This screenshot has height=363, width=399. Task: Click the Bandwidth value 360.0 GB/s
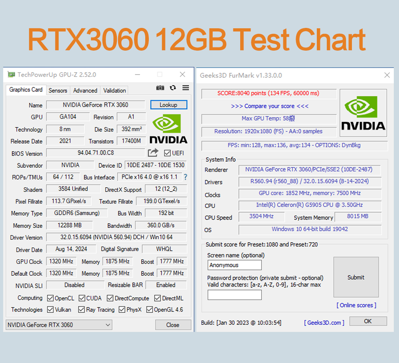[161, 225]
